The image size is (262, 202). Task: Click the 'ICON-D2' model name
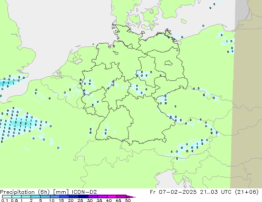click(84, 192)
